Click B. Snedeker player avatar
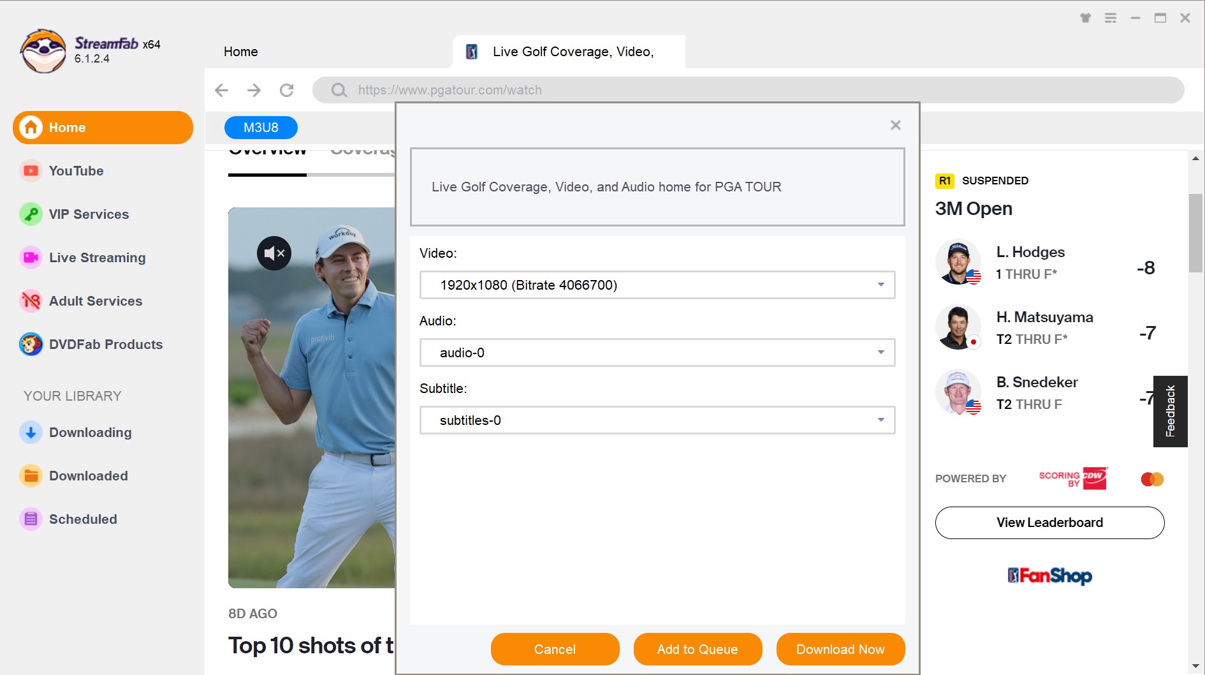The image size is (1205, 675). tap(958, 392)
